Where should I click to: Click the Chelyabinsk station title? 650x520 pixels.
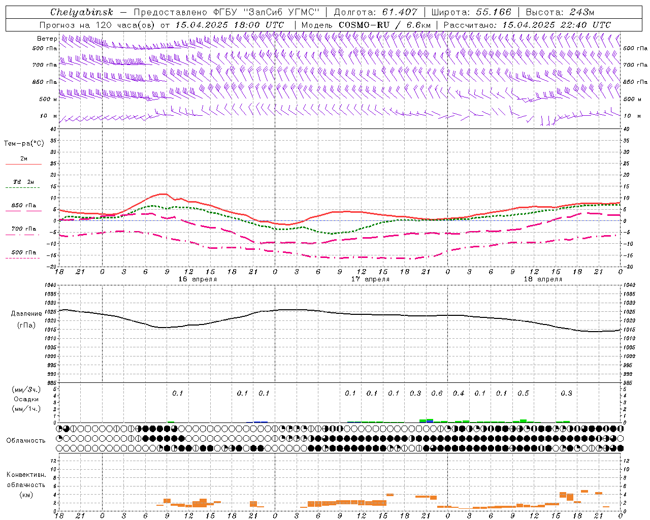coord(81,12)
